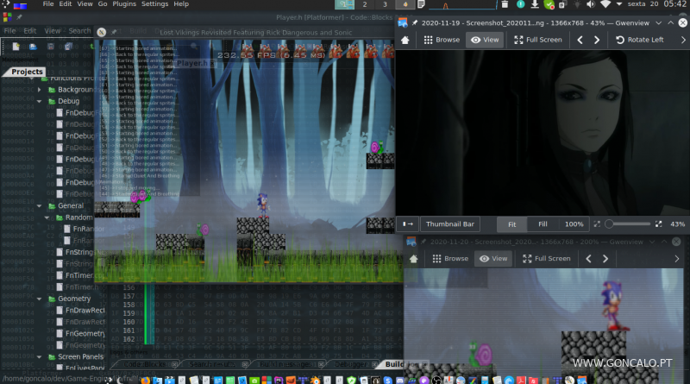This screenshot has height=384, width=690.
Task: Click the zoom-out icon left of the zoom slider
Action: (597, 224)
